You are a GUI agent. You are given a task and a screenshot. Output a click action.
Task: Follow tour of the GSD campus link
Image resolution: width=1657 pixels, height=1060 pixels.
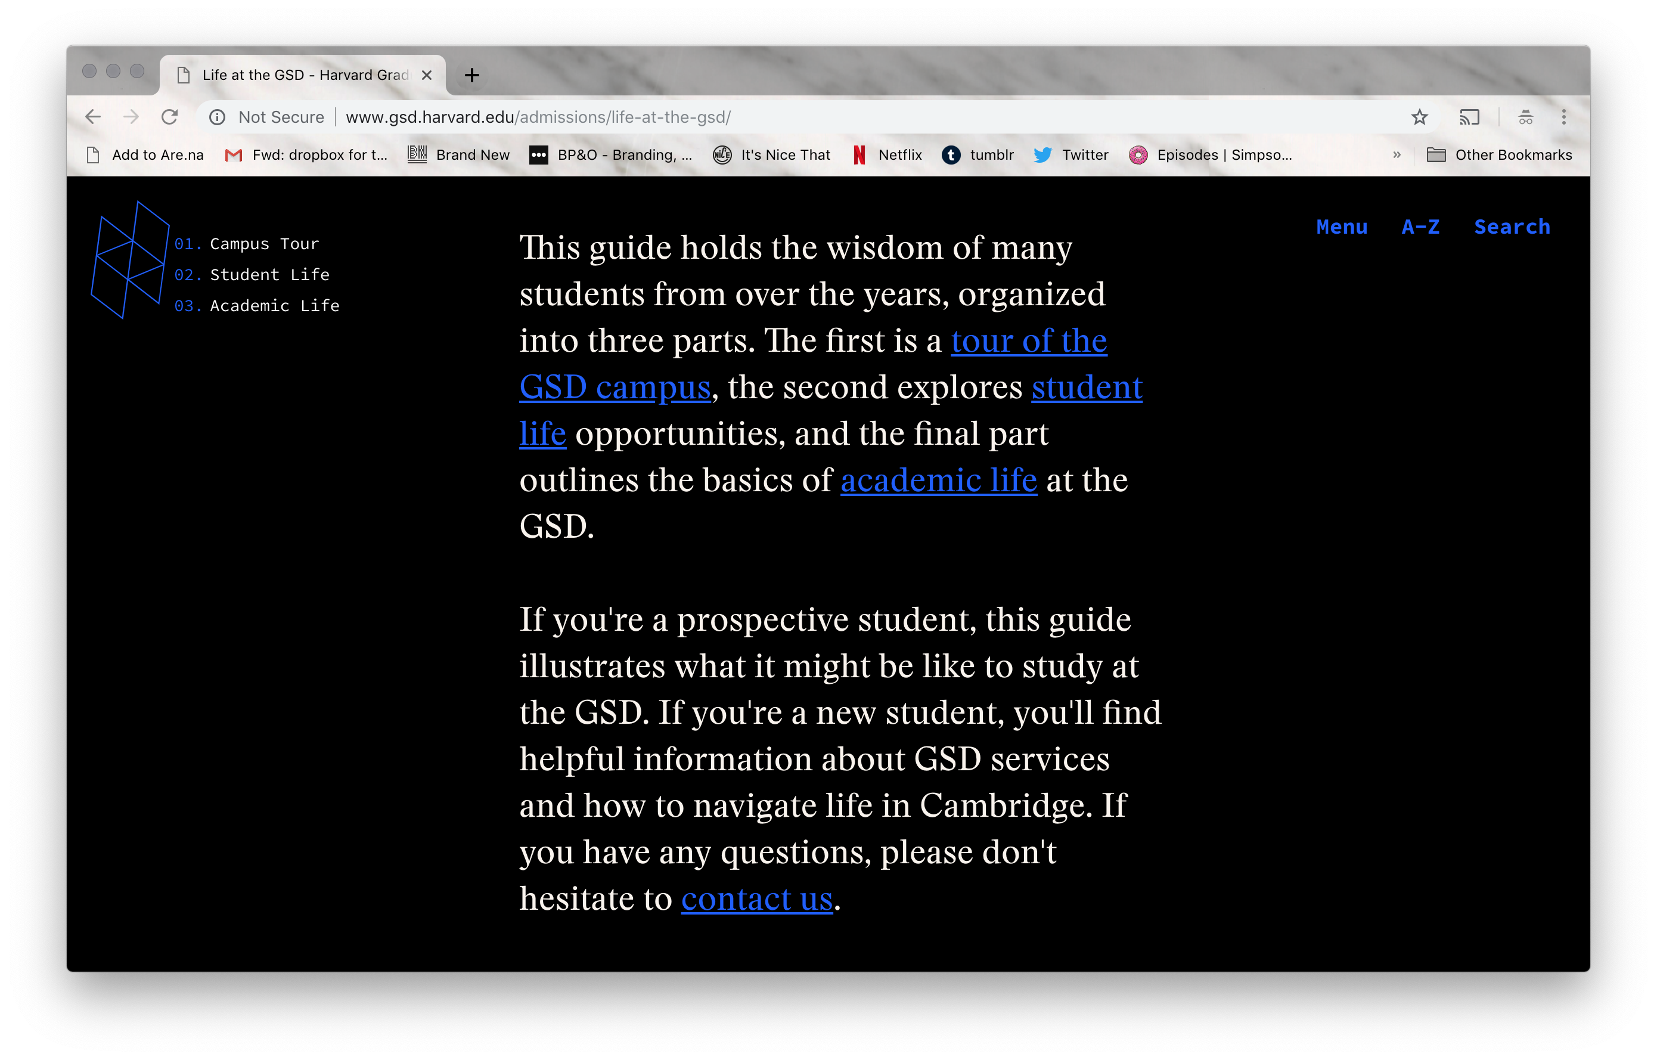point(1029,341)
